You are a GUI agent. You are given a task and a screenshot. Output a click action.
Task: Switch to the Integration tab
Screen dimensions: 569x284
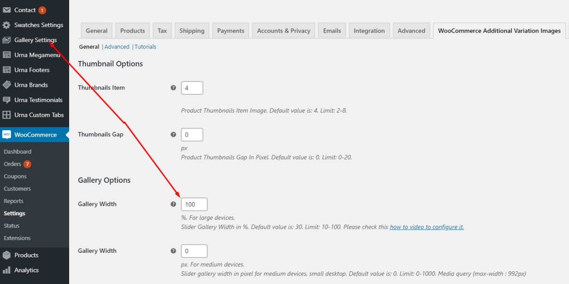click(x=369, y=31)
